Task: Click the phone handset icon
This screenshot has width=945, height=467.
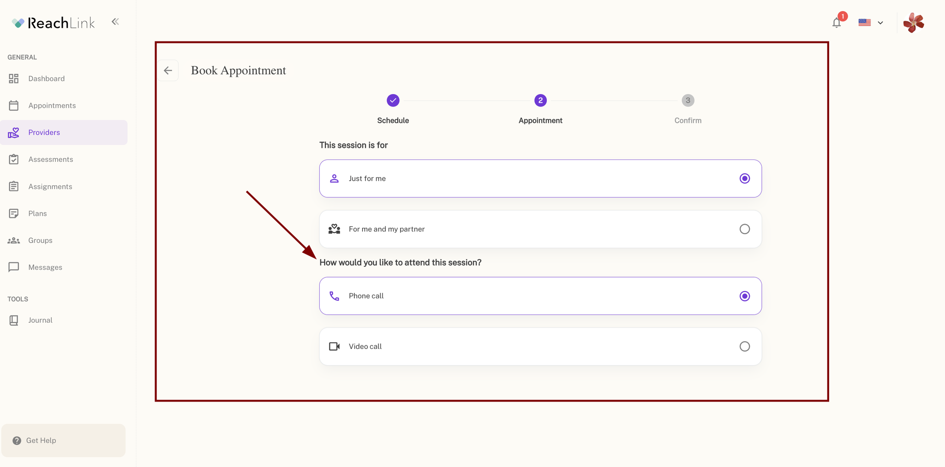Action: point(335,296)
